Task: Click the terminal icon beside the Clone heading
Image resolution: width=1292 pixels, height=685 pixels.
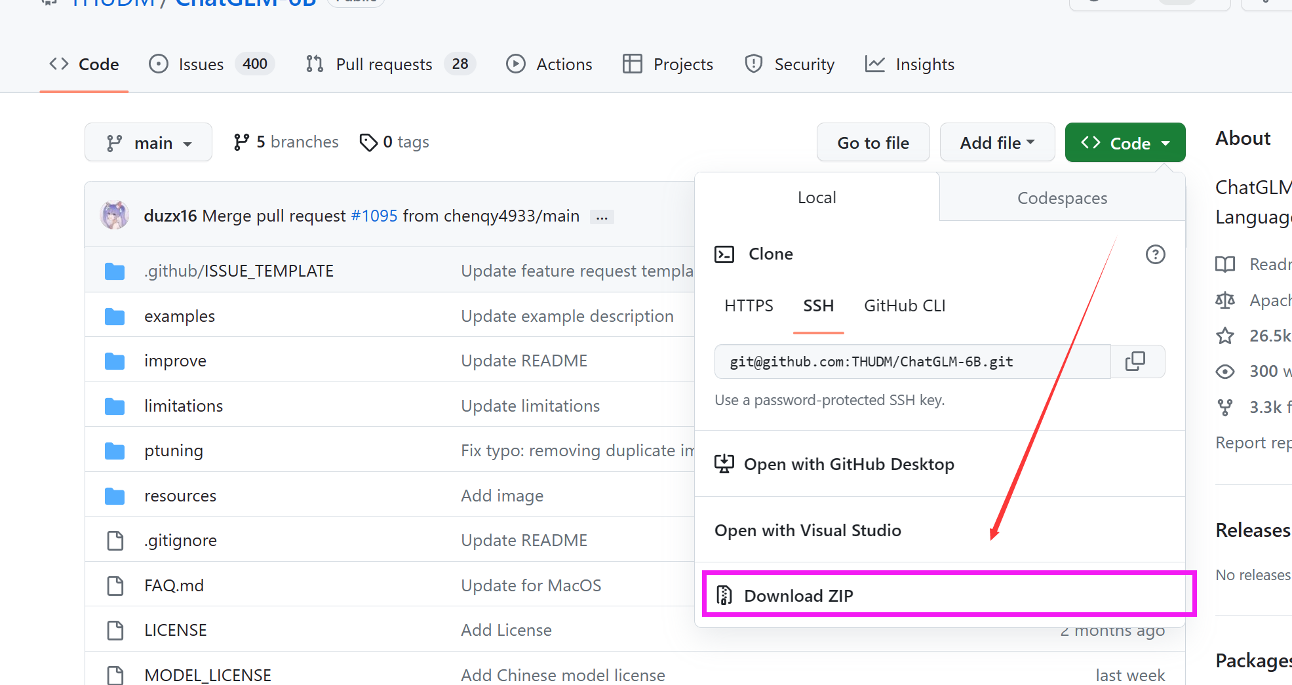Action: (724, 254)
